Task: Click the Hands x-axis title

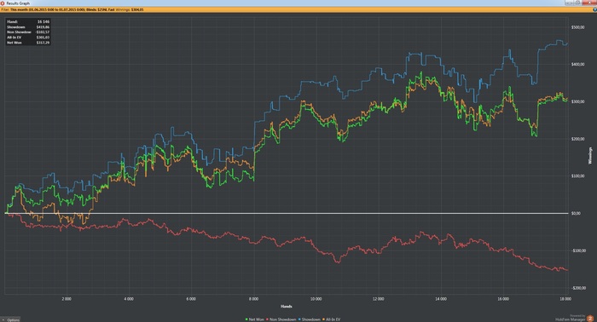Action: point(287,307)
